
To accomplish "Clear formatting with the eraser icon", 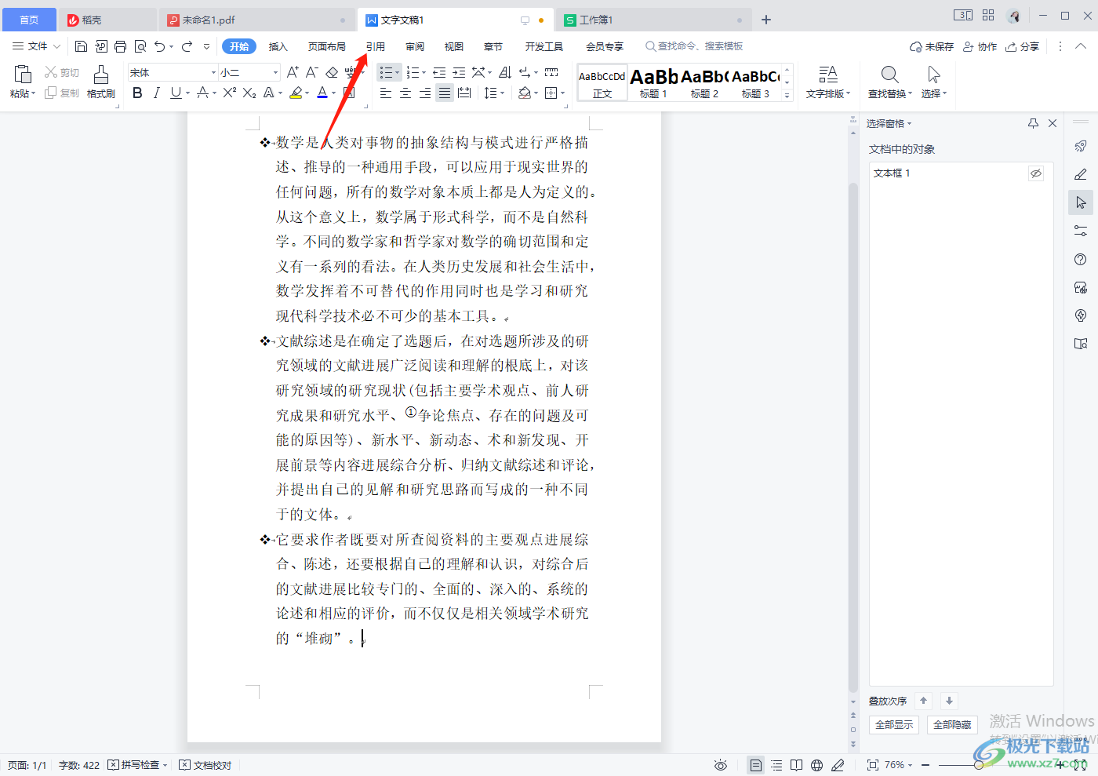I will [x=332, y=72].
